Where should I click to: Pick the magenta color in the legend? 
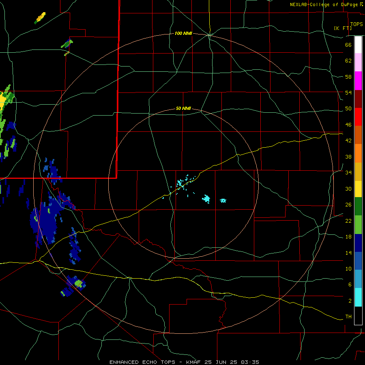[358, 81]
